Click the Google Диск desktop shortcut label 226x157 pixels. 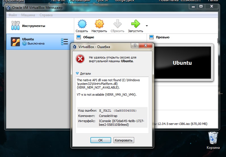pos(125,1)
